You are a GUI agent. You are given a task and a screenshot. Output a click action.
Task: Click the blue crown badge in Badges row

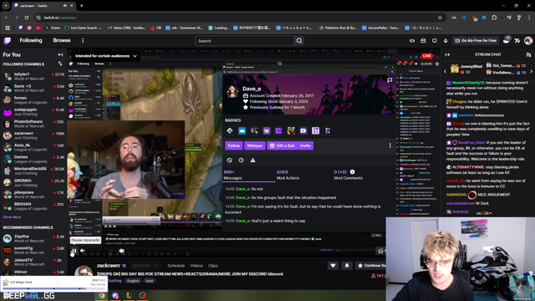pyautogui.click(x=242, y=130)
